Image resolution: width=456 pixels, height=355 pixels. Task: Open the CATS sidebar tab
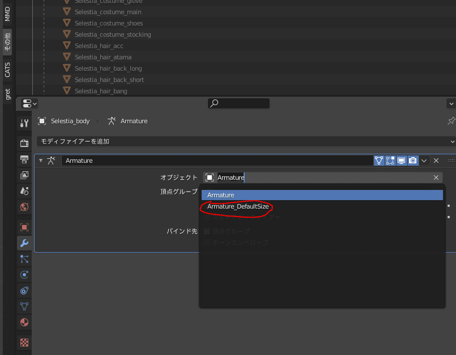coord(7,70)
